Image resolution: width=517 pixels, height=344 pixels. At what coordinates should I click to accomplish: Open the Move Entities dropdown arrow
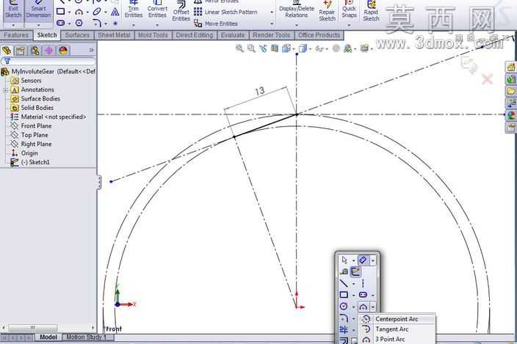click(272, 23)
